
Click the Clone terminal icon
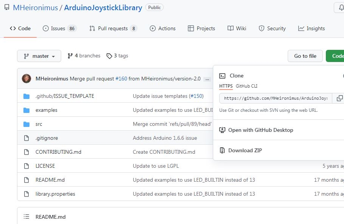222,76
